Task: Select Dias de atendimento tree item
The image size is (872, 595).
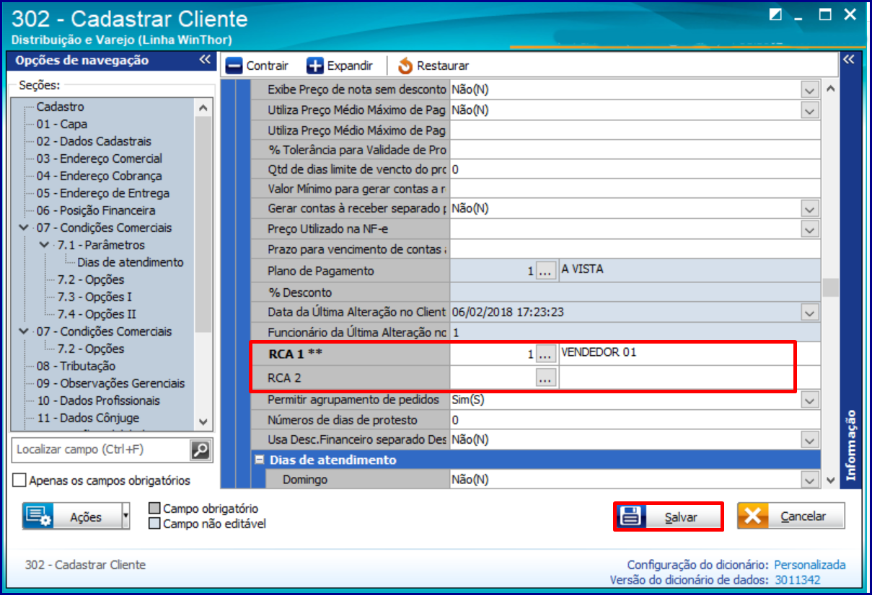Action: point(131,262)
